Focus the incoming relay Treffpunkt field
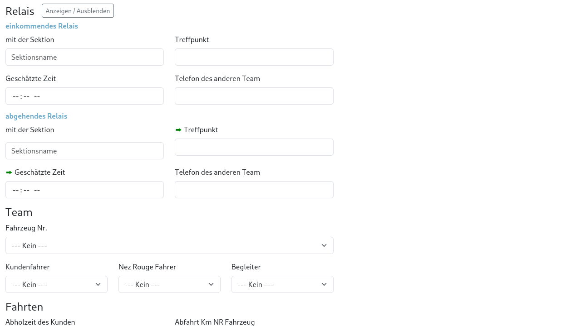Viewport: 581px width, 326px height. click(x=254, y=57)
